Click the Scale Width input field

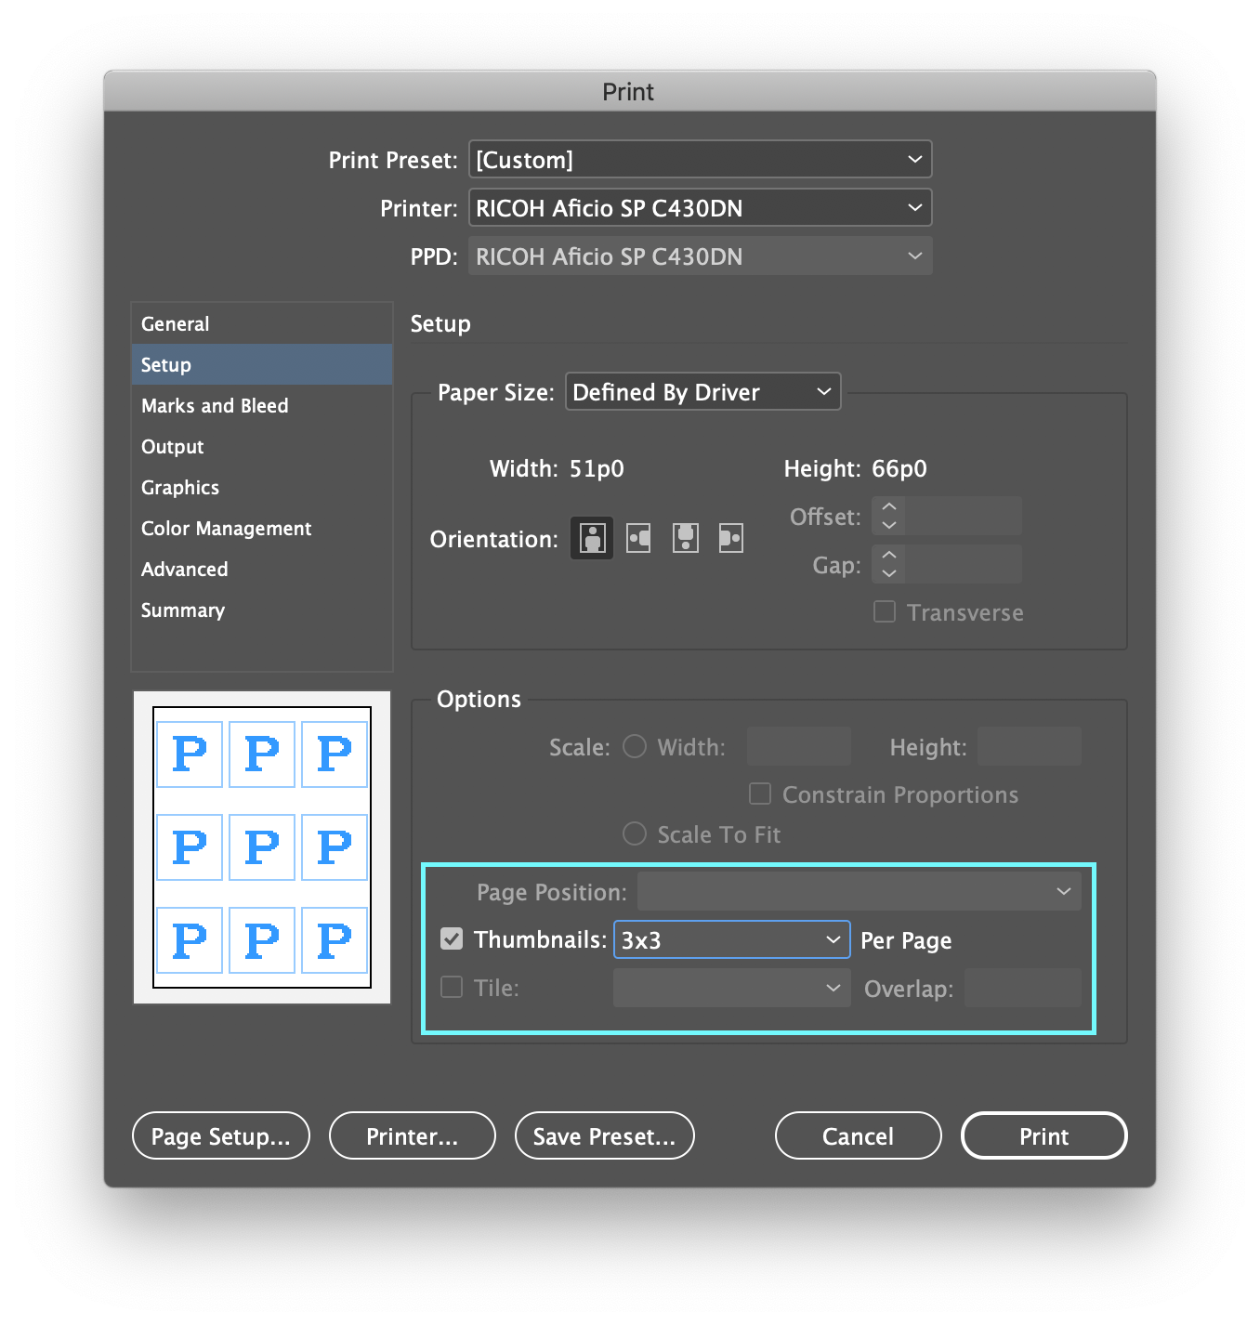pyautogui.click(x=799, y=746)
